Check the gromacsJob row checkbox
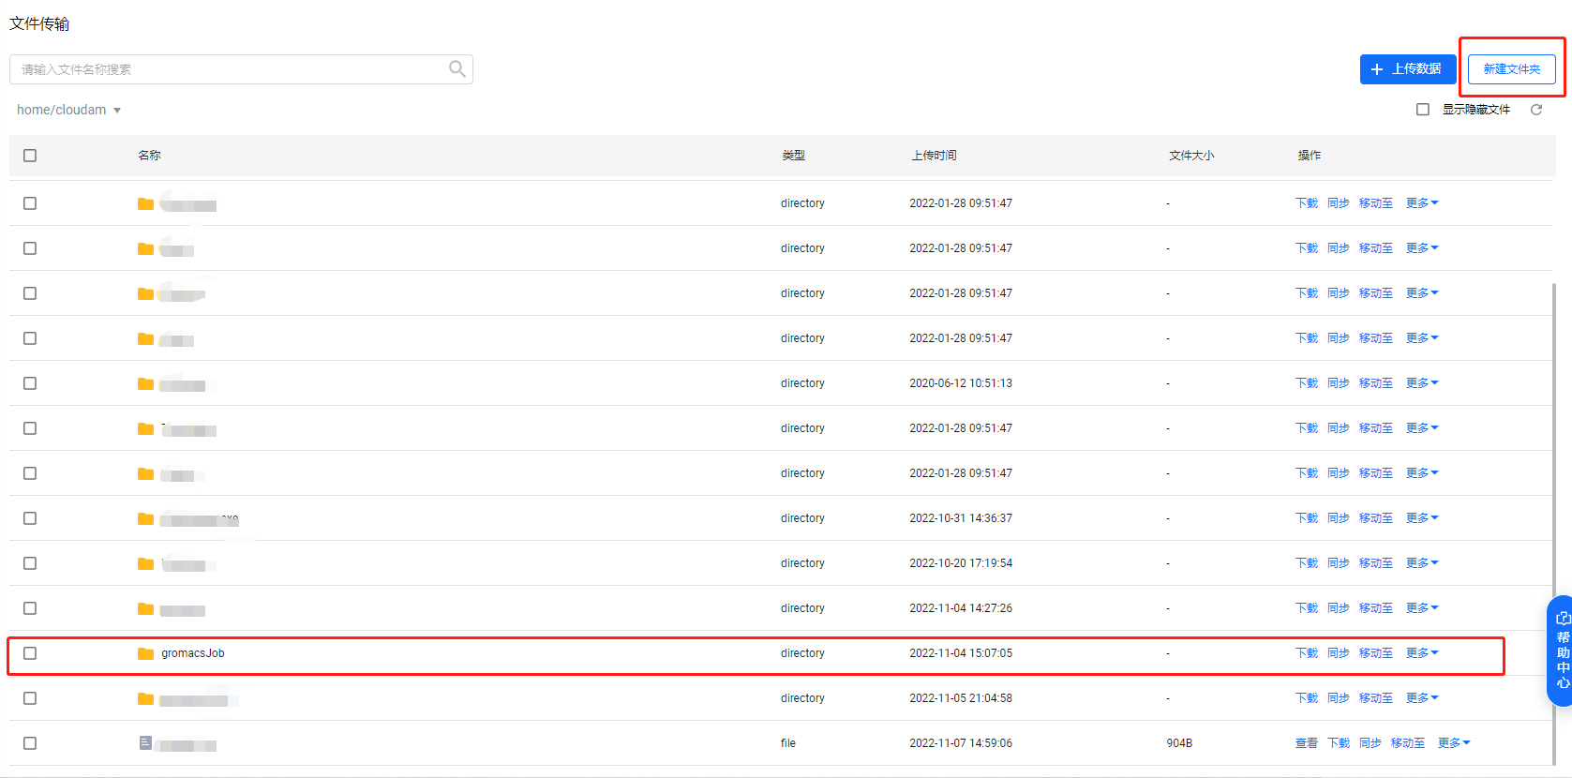Screen dimensions: 1572x778 click(x=30, y=653)
